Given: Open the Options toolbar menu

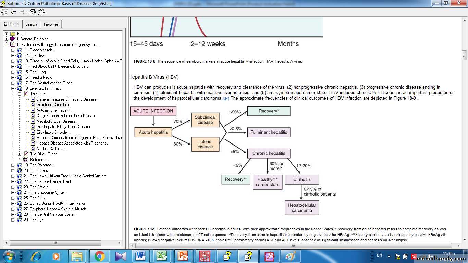Looking at the screenshot, I should tap(41, 12).
